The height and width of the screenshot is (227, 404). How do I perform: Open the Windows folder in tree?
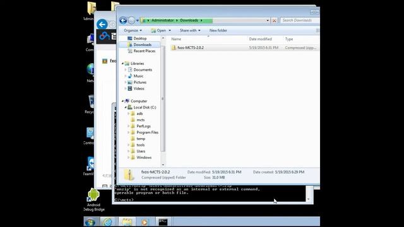(x=144, y=158)
